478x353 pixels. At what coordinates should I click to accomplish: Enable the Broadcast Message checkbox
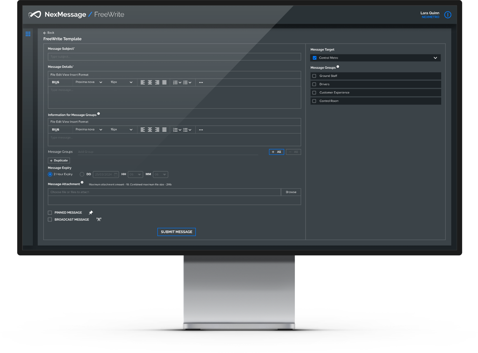click(x=50, y=220)
